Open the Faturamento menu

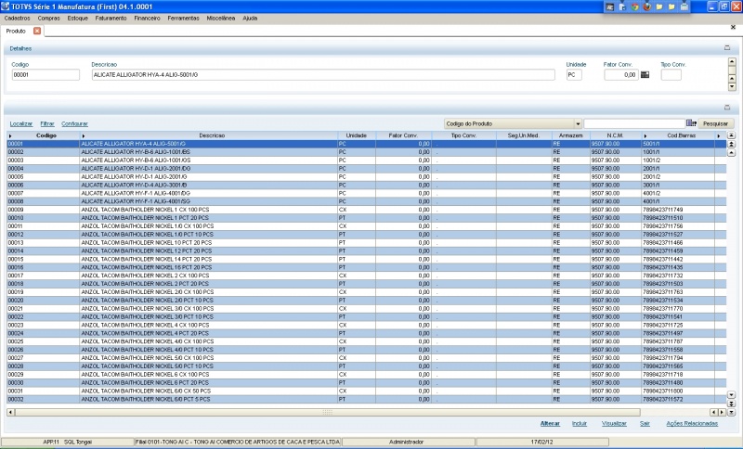(111, 18)
